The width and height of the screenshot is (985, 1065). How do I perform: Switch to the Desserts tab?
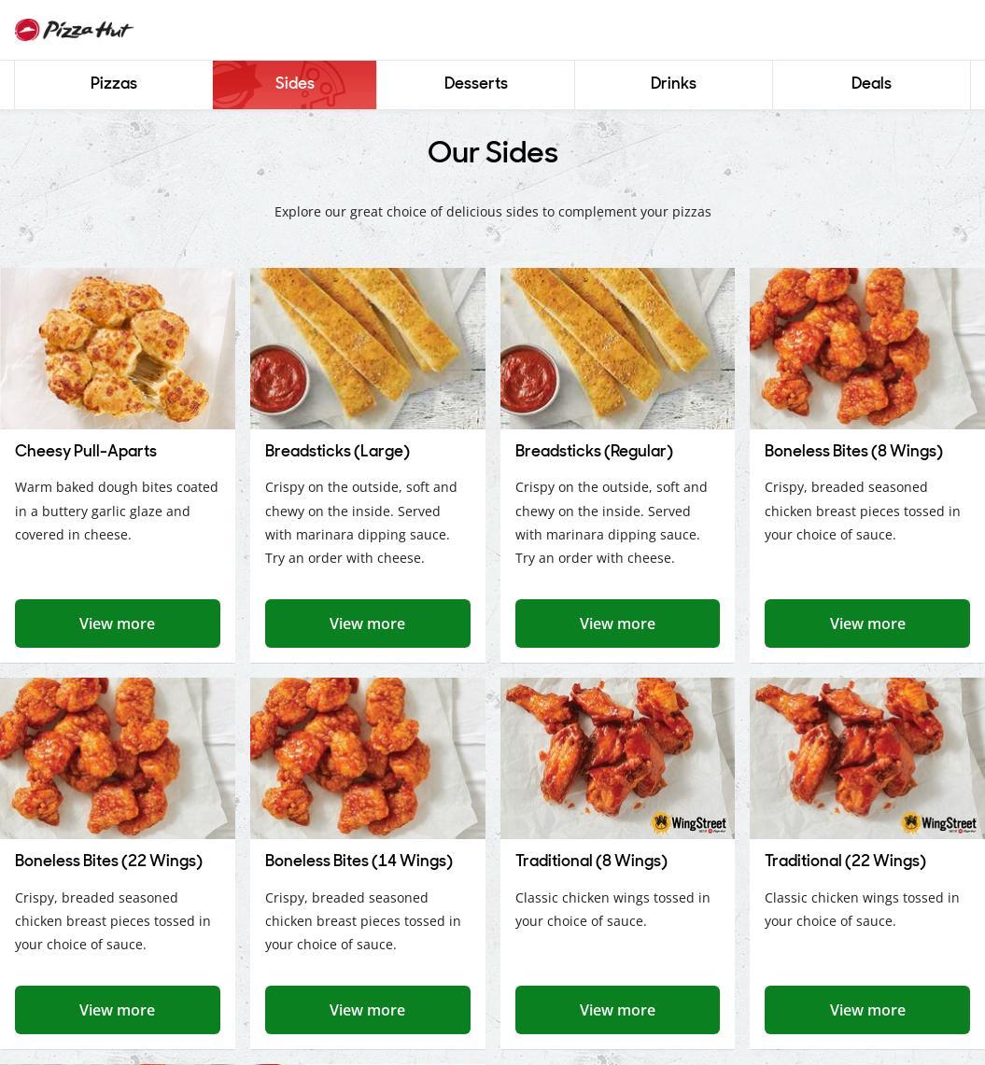(x=475, y=84)
